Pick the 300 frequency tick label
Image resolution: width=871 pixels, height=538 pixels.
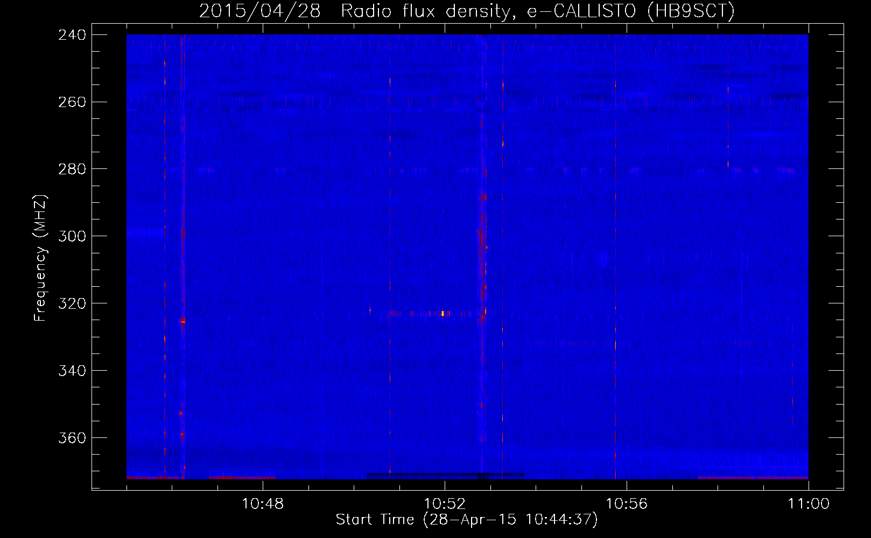coord(72,236)
